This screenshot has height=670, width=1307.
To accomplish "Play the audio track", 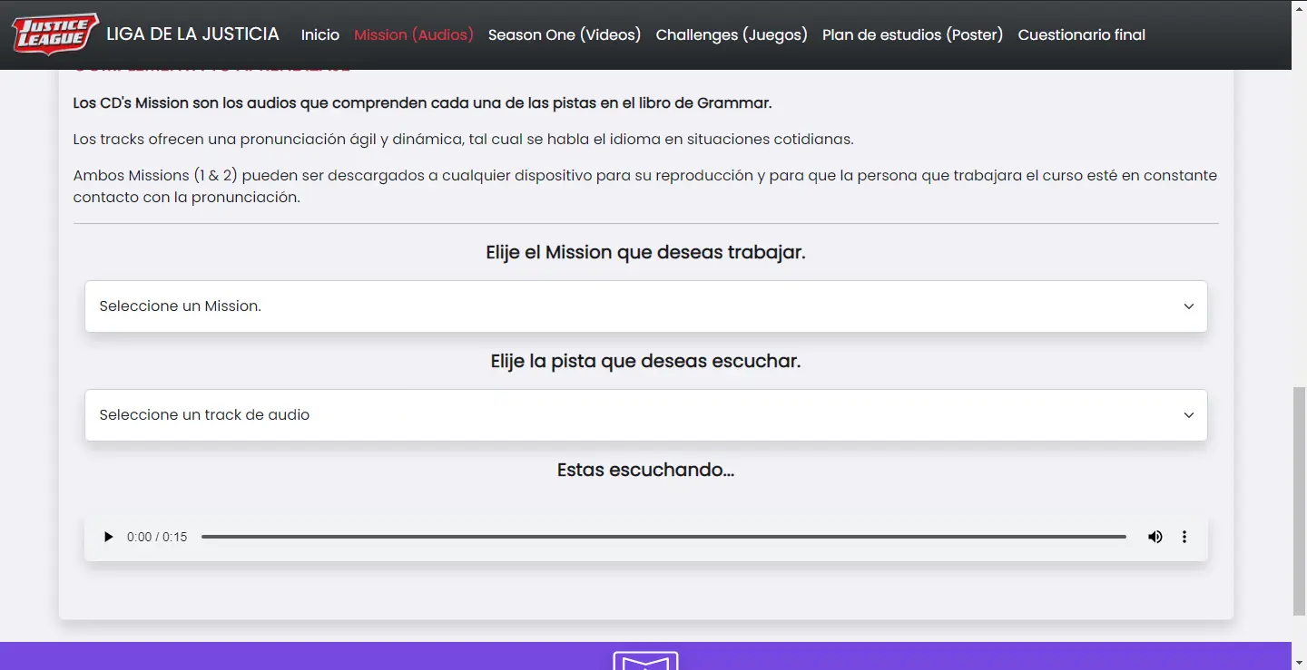I will coord(109,537).
